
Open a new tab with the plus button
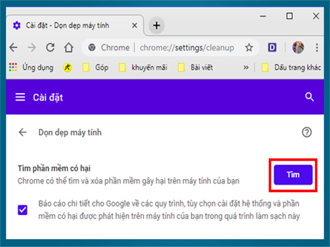pos(156,26)
